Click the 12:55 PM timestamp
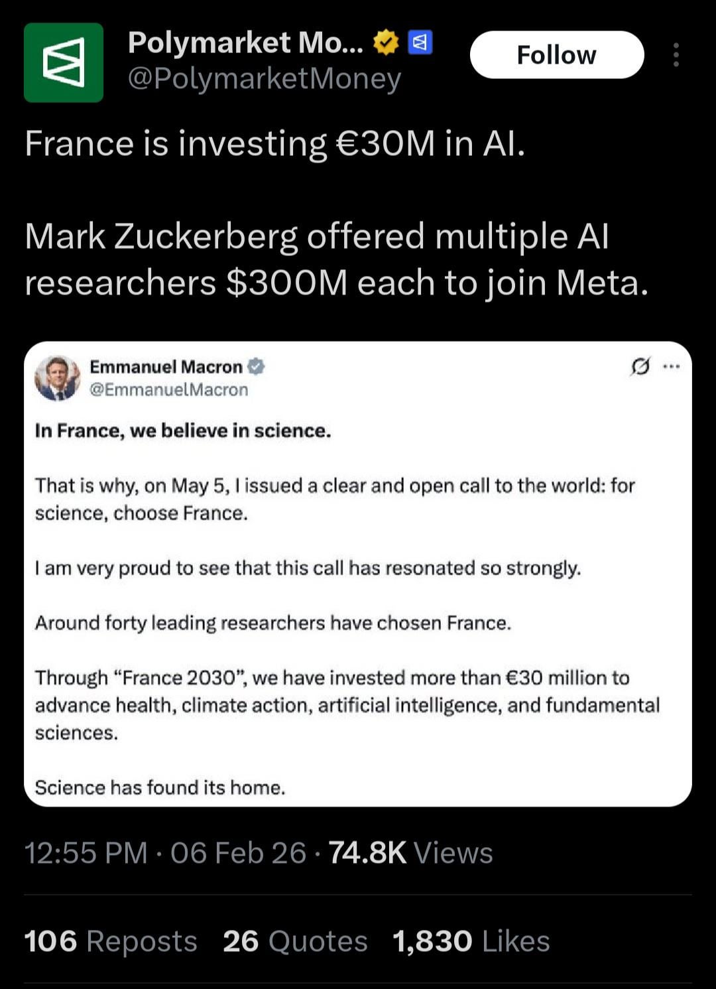716x989 pixels. [x=86, y=853]
